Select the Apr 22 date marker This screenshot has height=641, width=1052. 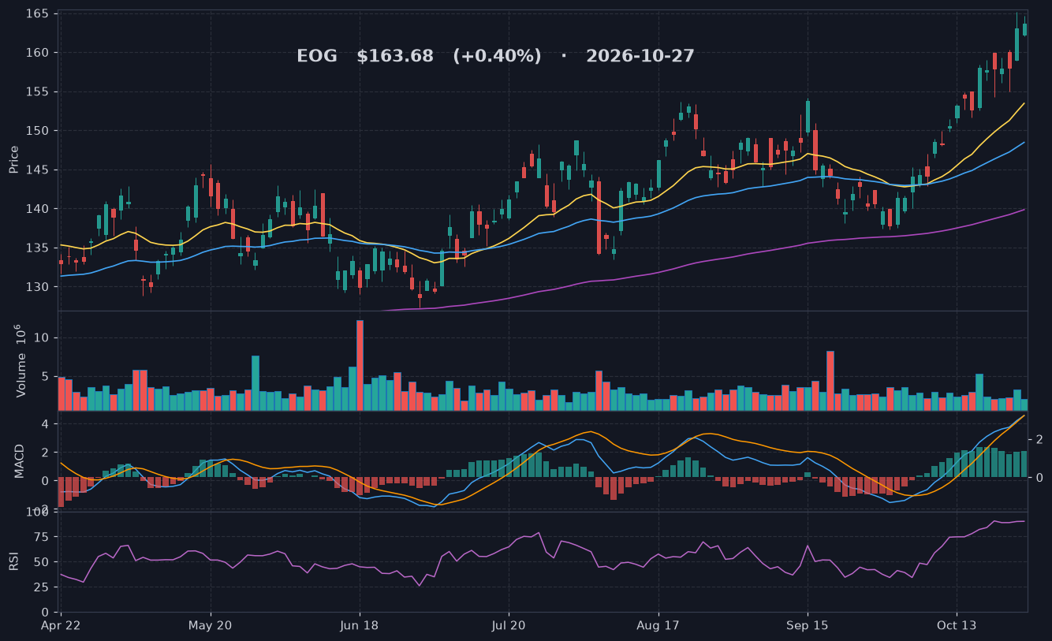pos(61,625)
